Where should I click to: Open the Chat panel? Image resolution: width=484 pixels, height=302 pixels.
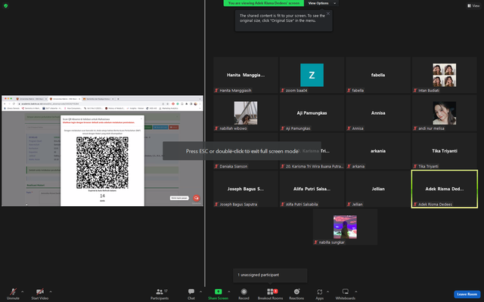click(x=191, y=294)
